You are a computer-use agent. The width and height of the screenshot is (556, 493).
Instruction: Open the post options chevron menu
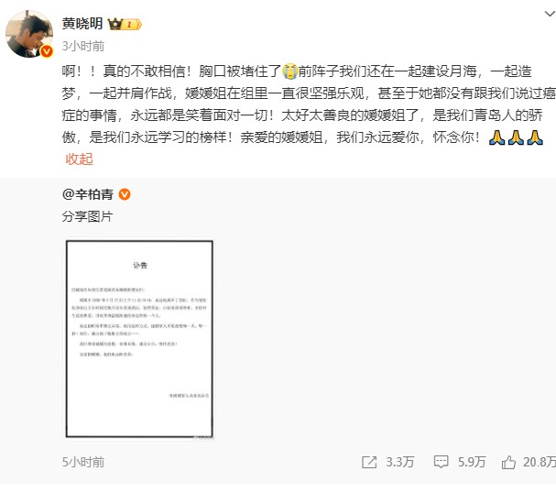tap(550, 14)
